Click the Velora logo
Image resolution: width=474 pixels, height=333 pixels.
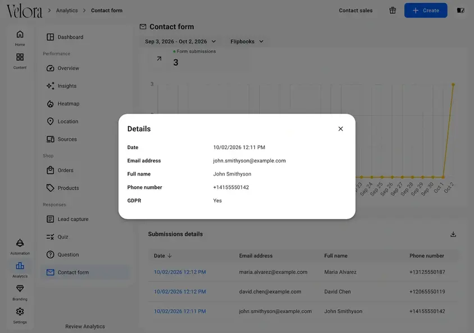pyautogui.click(x=25, y=11)
